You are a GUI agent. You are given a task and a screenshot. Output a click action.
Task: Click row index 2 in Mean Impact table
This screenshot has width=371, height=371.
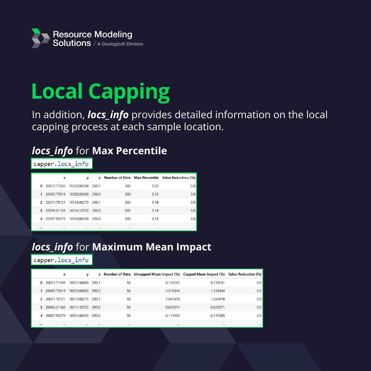pyautogui.click(x=41, y=299)
